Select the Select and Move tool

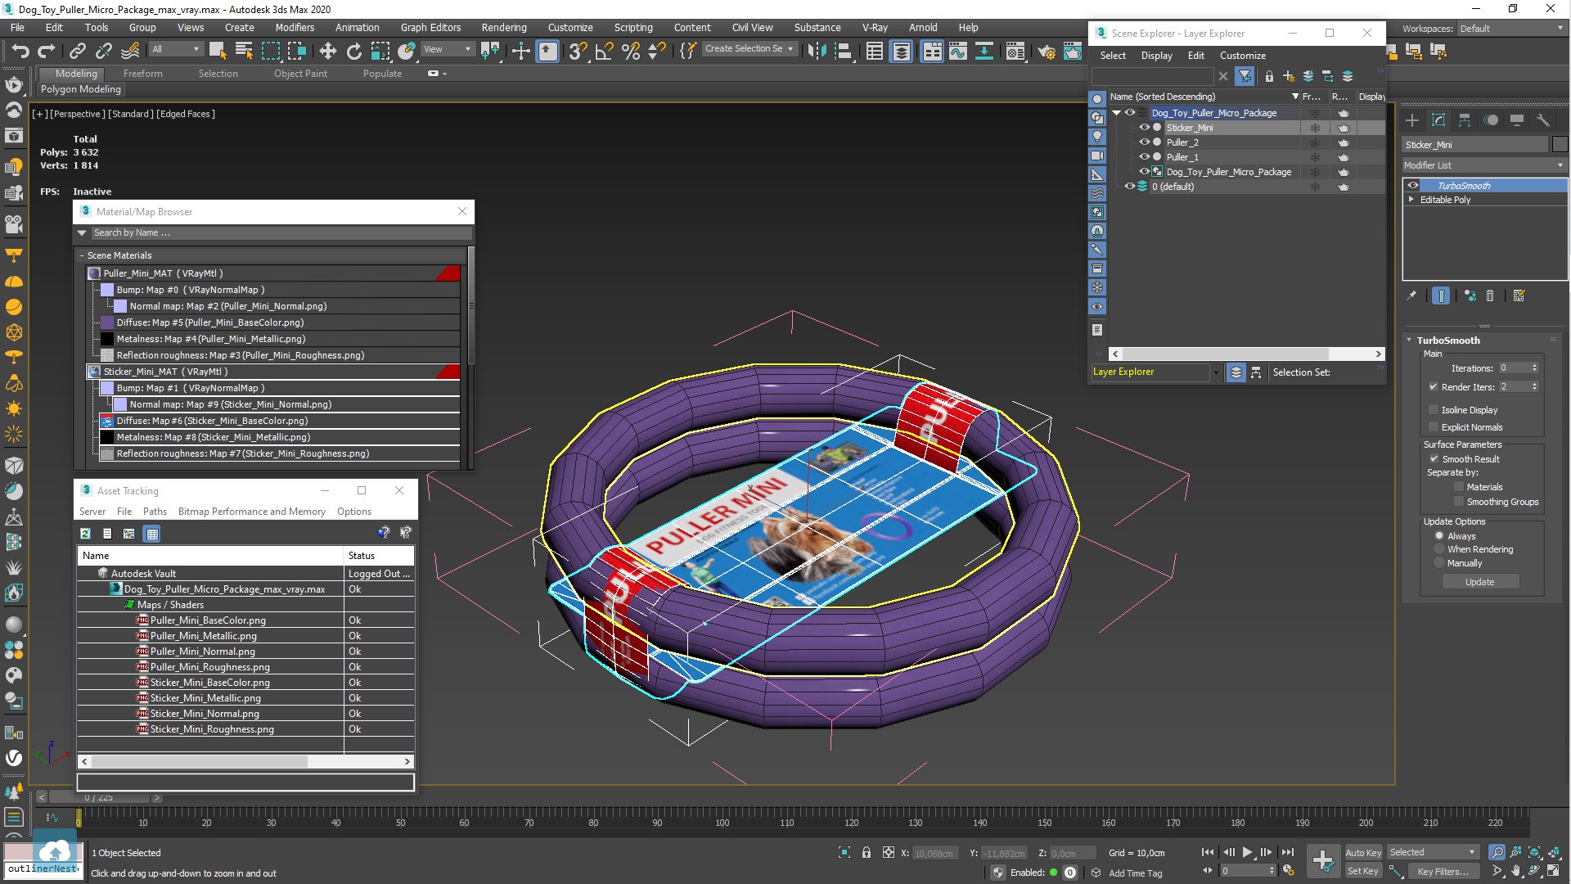(x=327, y=52)
